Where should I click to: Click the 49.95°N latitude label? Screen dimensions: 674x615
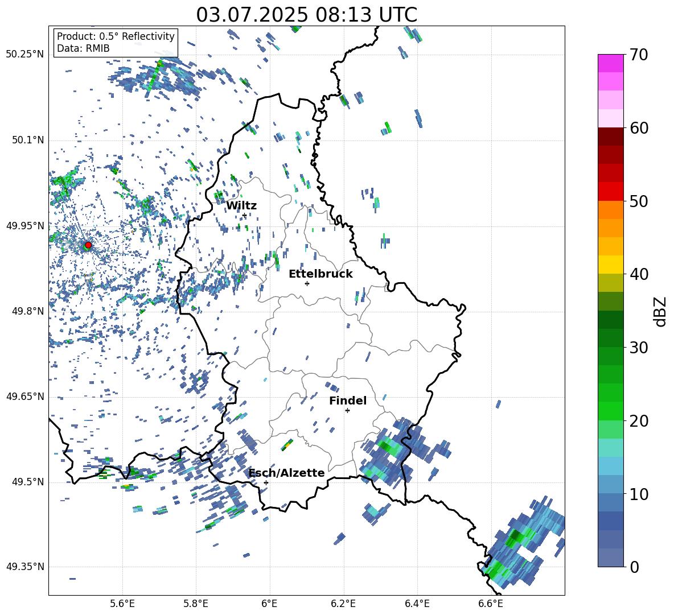pyautogui.click(x=25, y=226)
